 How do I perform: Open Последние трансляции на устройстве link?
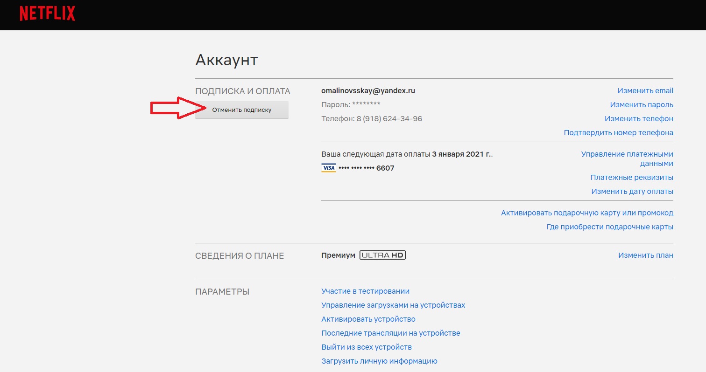(391, 333)
